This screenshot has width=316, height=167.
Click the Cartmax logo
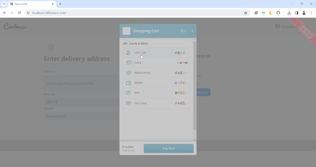[15, 26]
